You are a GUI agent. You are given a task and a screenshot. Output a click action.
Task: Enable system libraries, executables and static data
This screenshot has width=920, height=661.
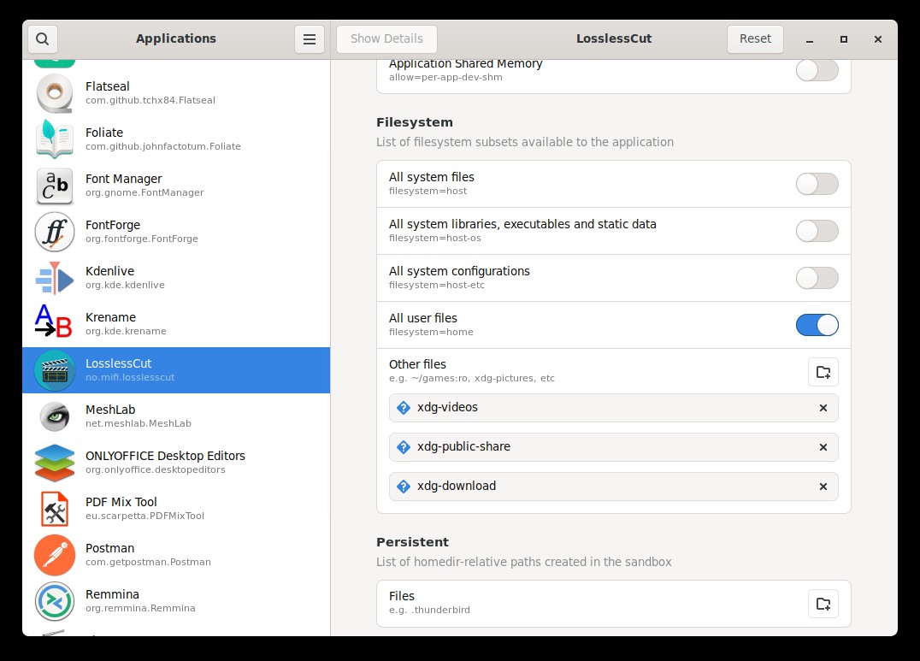[817, 231]
